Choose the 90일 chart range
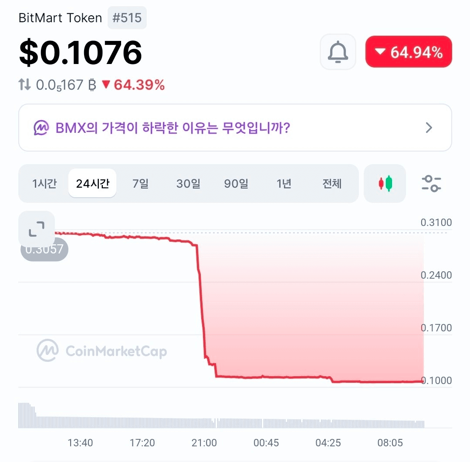The width and height of the screenshot is (470, 462). click(236, 183)
